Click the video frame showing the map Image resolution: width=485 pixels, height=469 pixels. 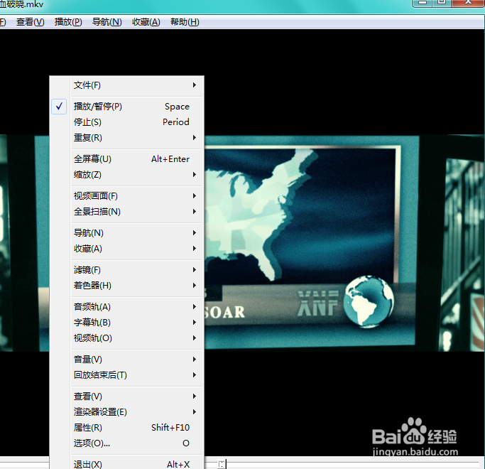pyautogui.click(x=344, y=243)
